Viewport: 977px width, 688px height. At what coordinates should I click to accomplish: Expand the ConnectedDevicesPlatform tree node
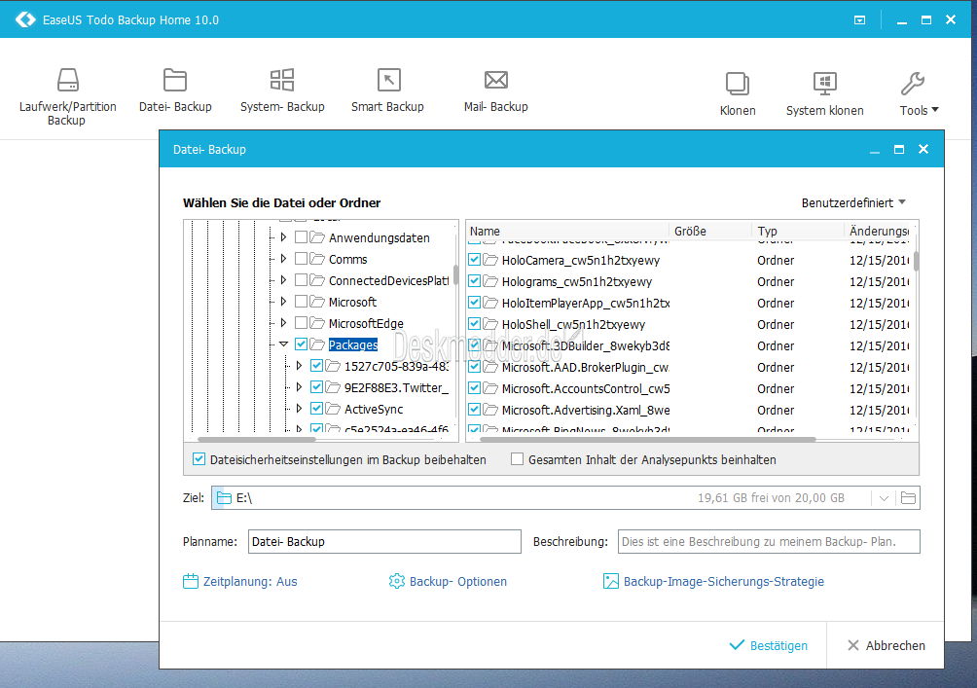point(283,280)
